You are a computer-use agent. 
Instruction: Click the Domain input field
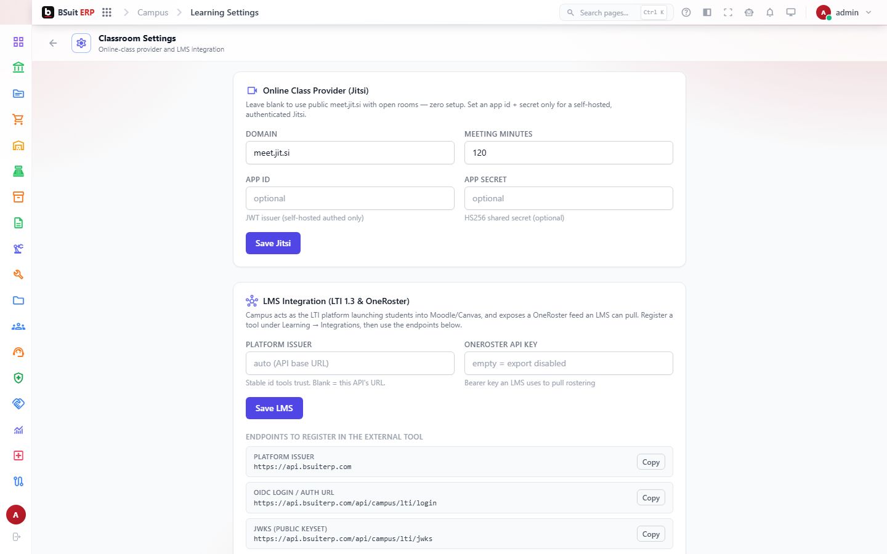(x=350, y=153)
